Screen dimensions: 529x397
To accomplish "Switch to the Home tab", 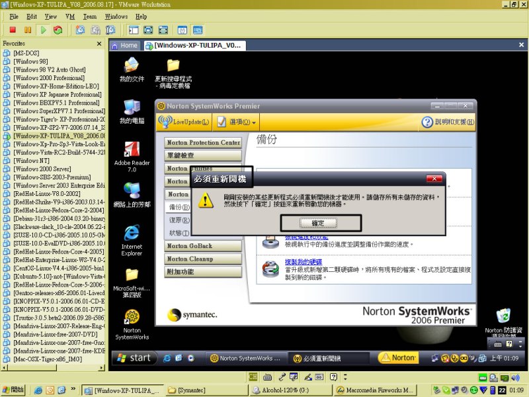I will pyautogui.click(x=124, y=46).
